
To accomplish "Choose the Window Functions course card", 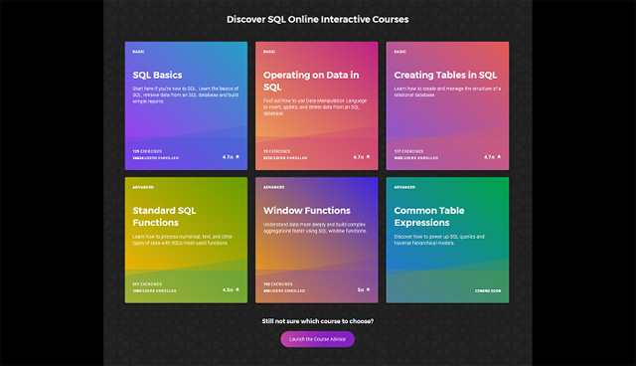I will pyautogui.click(x=316, y=240).
